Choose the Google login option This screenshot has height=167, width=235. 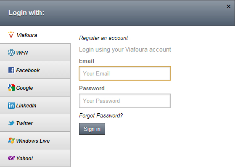click(x=35, y=88)
